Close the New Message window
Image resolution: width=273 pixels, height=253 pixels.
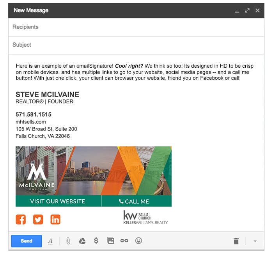click(257, 11)
